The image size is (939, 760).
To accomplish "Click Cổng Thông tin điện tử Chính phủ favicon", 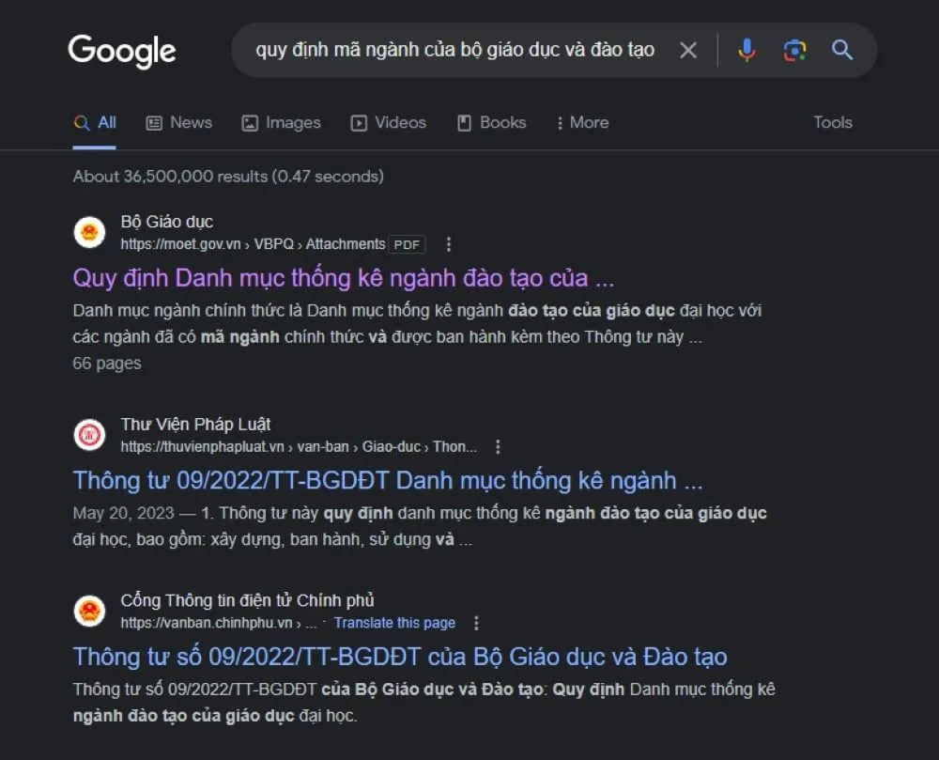I will [x=89, y=611].
